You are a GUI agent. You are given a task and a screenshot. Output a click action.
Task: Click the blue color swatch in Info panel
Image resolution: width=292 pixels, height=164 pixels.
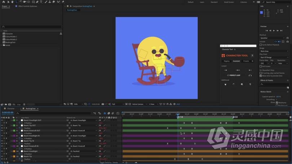[262, 12]
